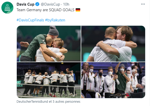Open the Davis Cup profile avatar
This screenshot has height=106, width=151.
[7, 8]
